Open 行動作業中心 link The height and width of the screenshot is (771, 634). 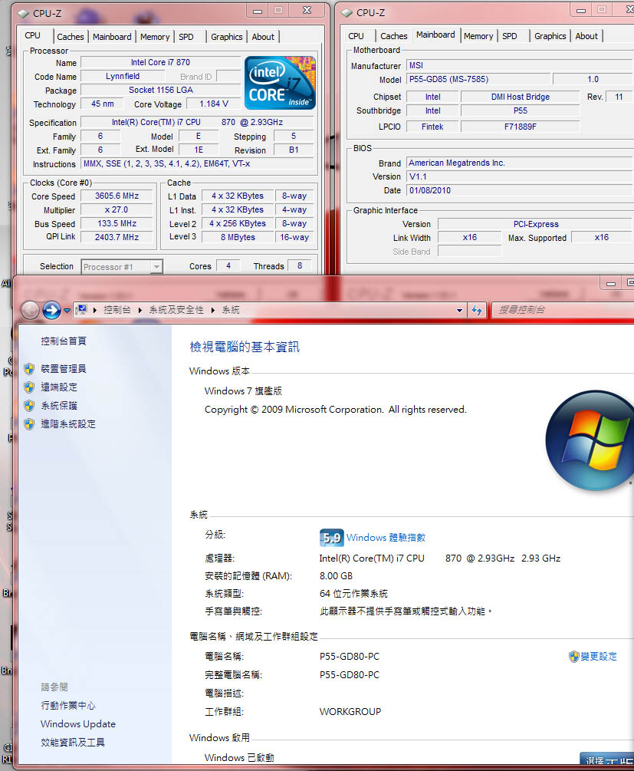[68, 706]
